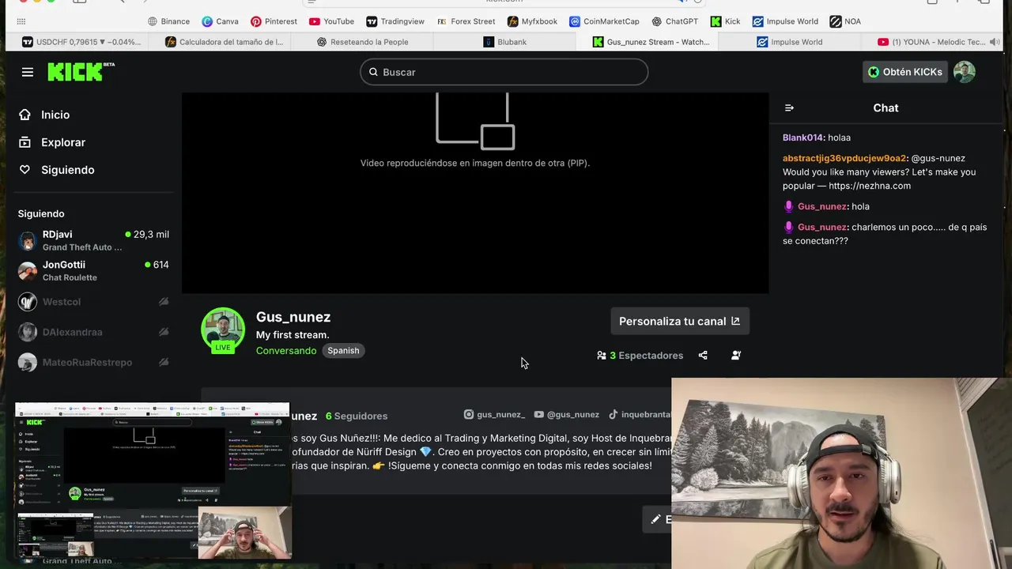This screenshot has width=1012, height=569.
Task: Click the share icon next to Espectadores
Action: 703,356
